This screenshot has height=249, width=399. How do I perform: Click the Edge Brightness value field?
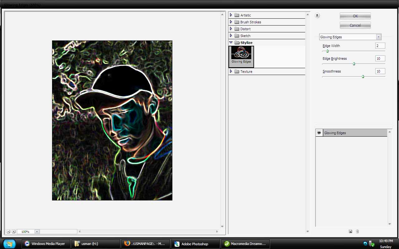point(380,59)
